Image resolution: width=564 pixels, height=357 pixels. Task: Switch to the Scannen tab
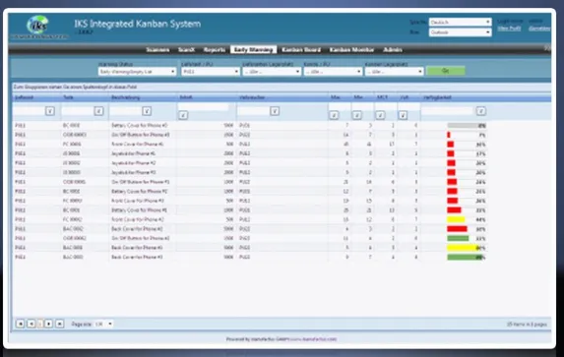[x=157, y=49]
